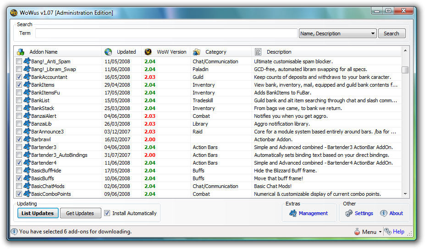Open the Settings link
This screenshot has height=249, width=425.
click(364, 213)
